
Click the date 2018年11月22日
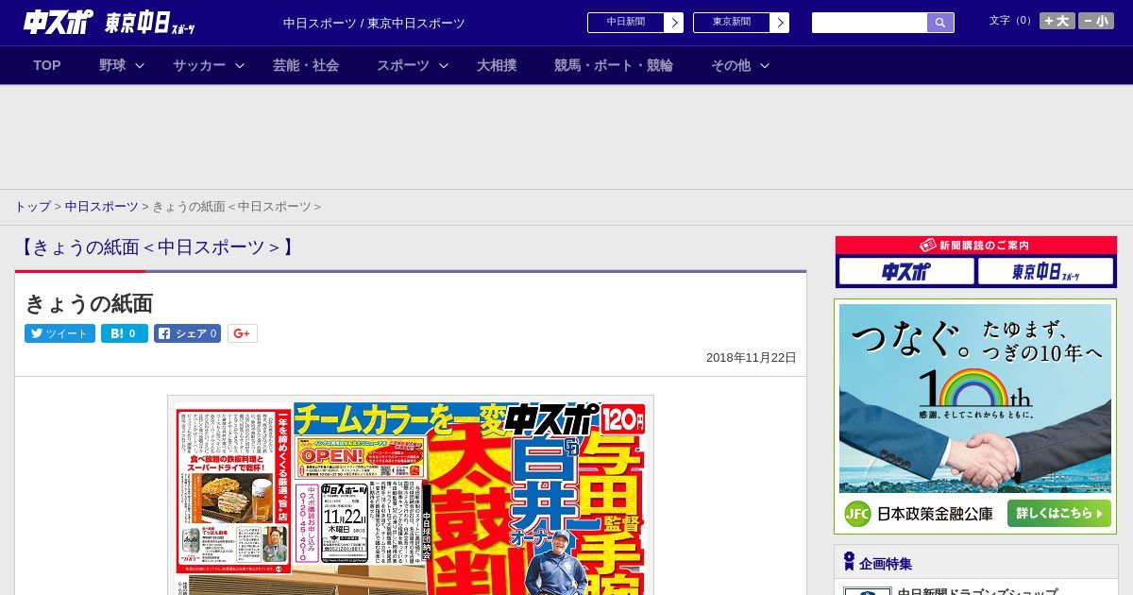(752, 358)
